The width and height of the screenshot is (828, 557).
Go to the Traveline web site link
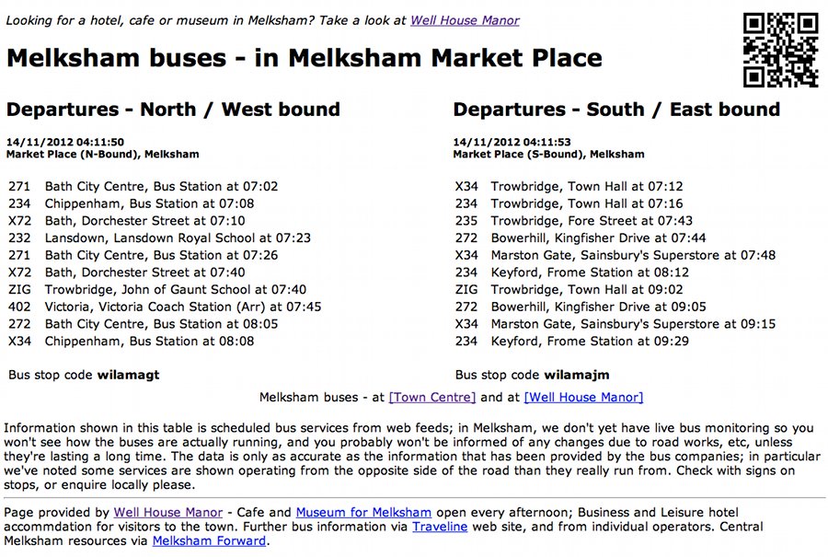(x=440, y=527)
